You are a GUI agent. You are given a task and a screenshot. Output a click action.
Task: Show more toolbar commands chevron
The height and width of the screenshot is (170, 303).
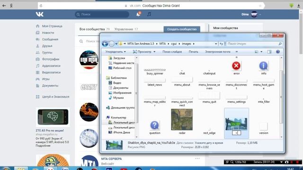237,51
